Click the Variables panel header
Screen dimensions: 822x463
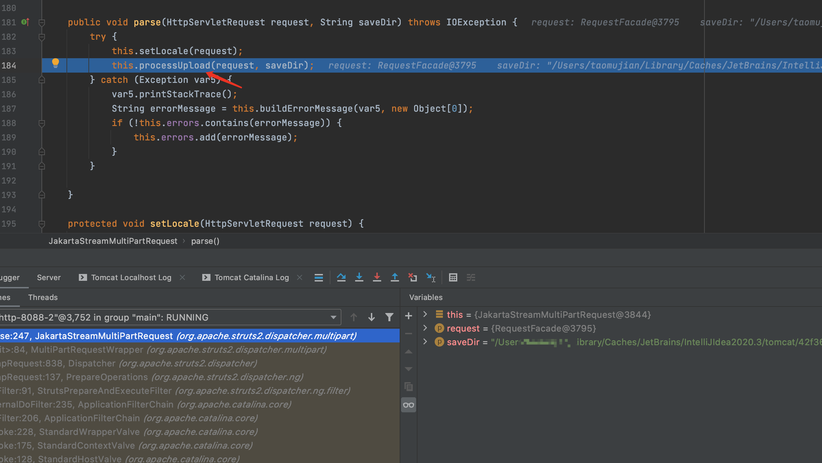tap(426, 297)
